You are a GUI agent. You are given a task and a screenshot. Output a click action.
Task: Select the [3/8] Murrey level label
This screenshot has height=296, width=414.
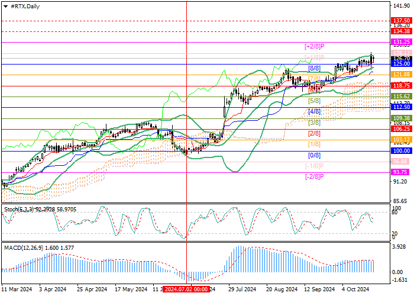pos(314,123)
